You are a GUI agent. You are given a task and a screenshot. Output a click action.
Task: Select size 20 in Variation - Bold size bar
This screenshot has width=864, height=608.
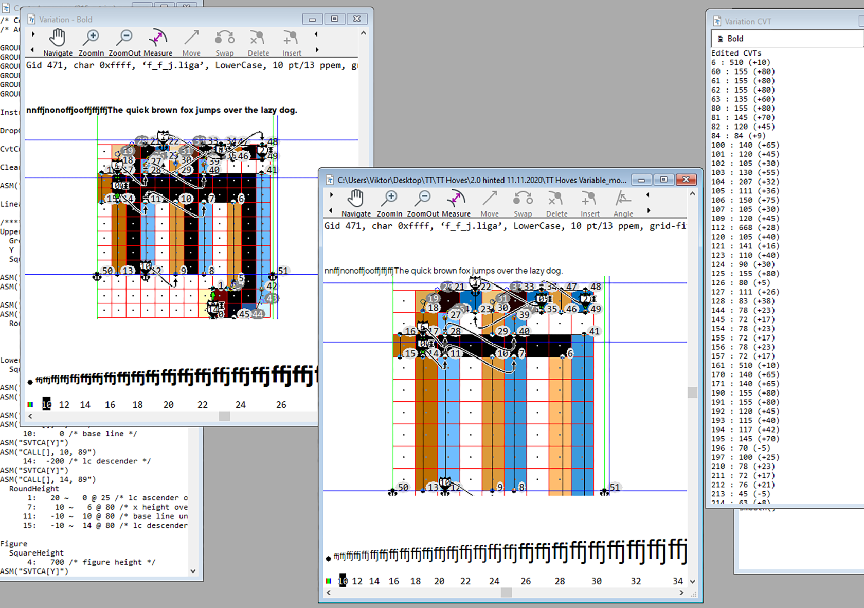(169, 405)
